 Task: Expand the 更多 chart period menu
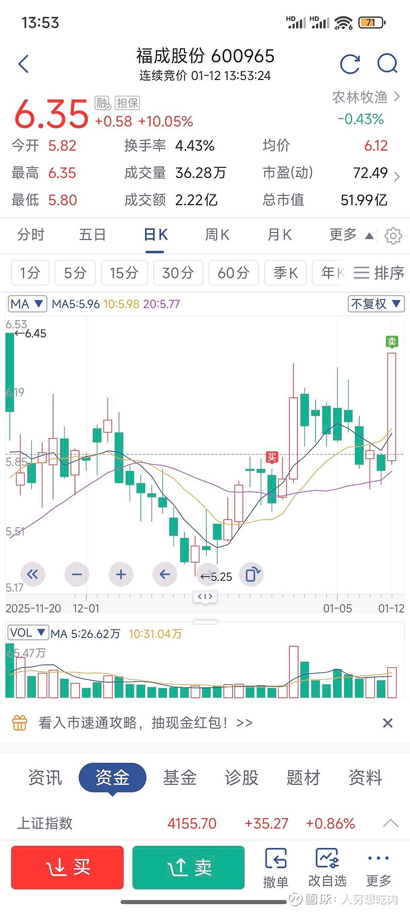click(x=351, y=235)
